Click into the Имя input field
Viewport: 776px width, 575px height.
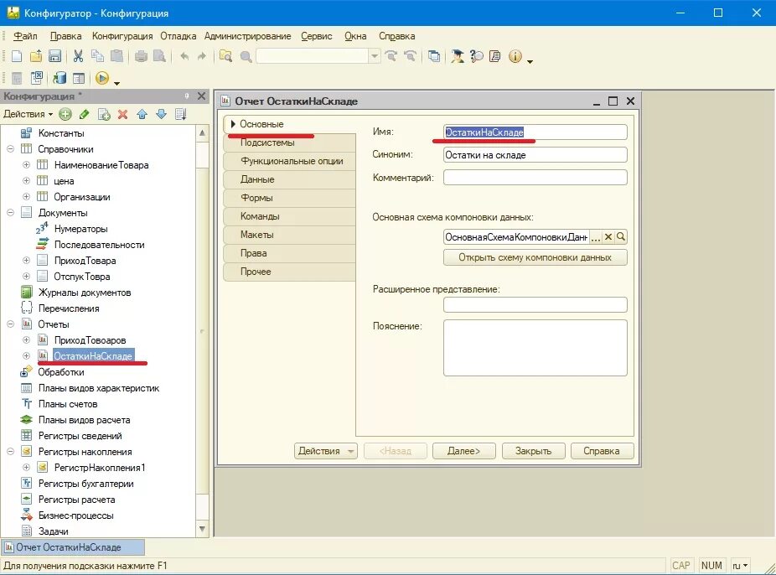[x=535, y=132]
